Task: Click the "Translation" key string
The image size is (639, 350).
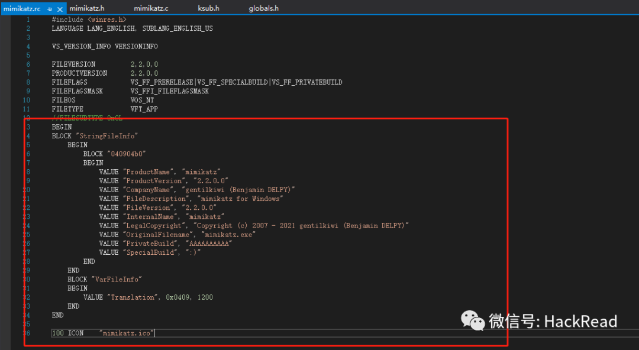Action: [x=133, y=297]
